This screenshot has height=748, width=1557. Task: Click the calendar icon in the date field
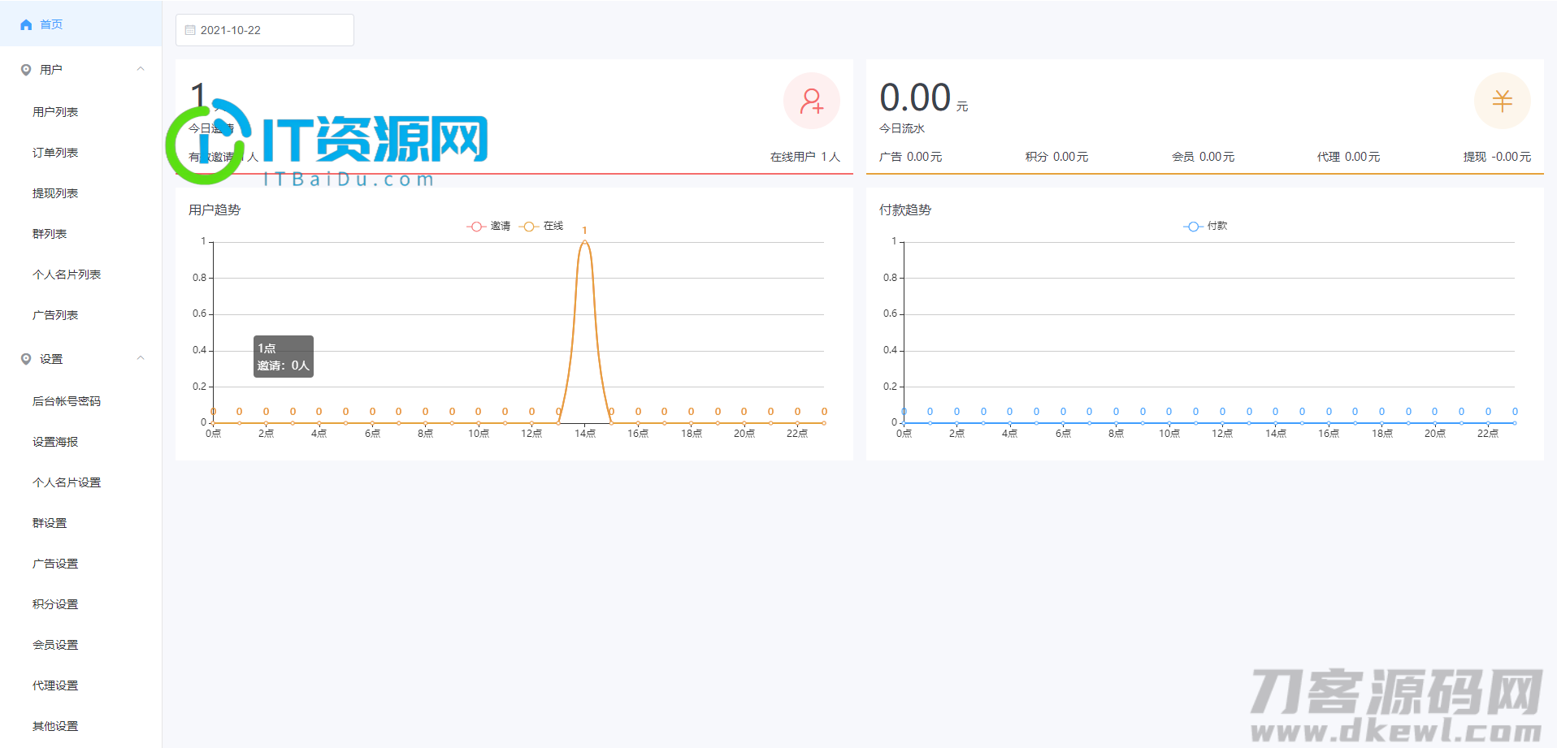point(190,30)
